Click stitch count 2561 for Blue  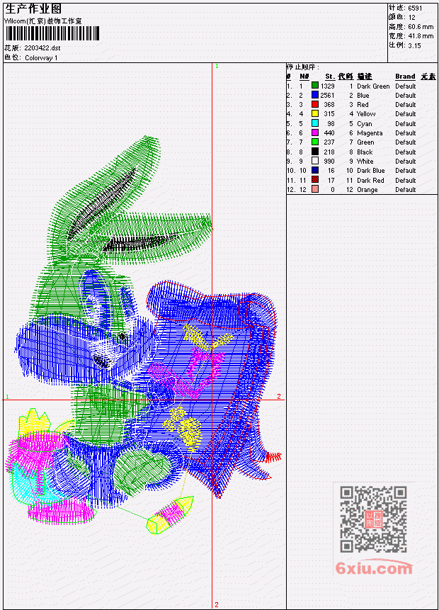pyautogui.click(x=327, y=96)
